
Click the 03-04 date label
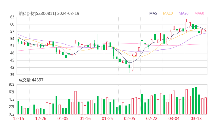point(174,118)
